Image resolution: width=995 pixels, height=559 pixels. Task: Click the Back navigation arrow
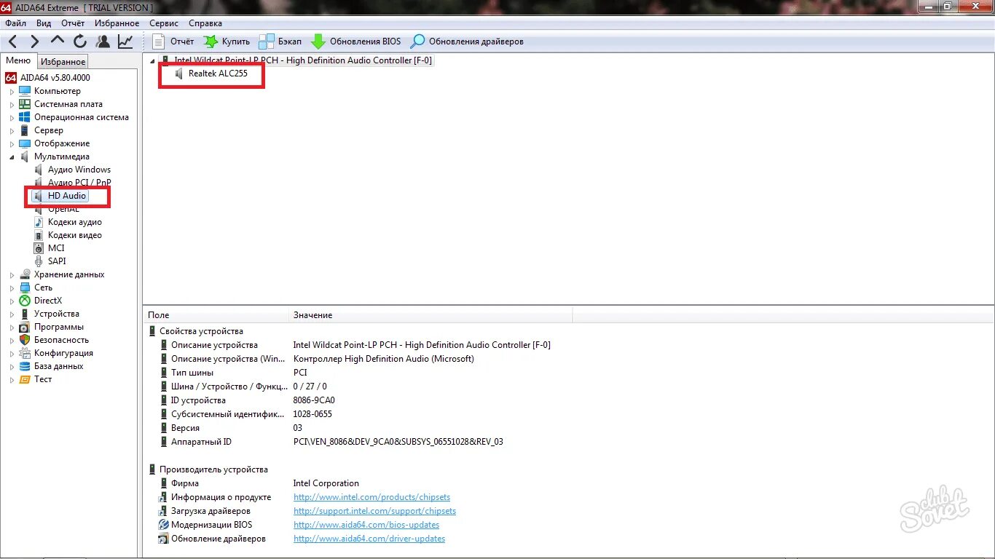pyautogui.click(x=12, y=41)
